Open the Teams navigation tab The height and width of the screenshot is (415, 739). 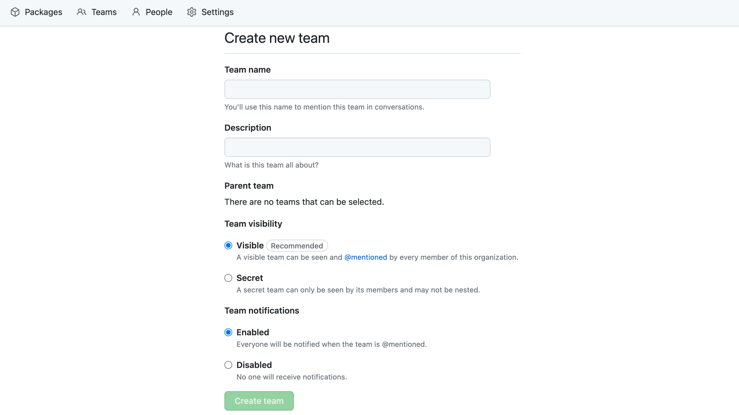click(x=104, y=12)
